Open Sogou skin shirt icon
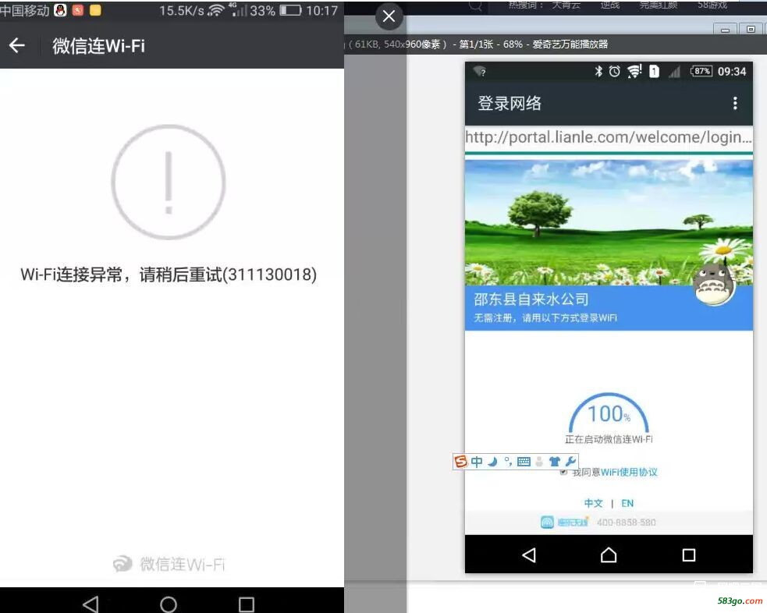 tap(554, 462)
